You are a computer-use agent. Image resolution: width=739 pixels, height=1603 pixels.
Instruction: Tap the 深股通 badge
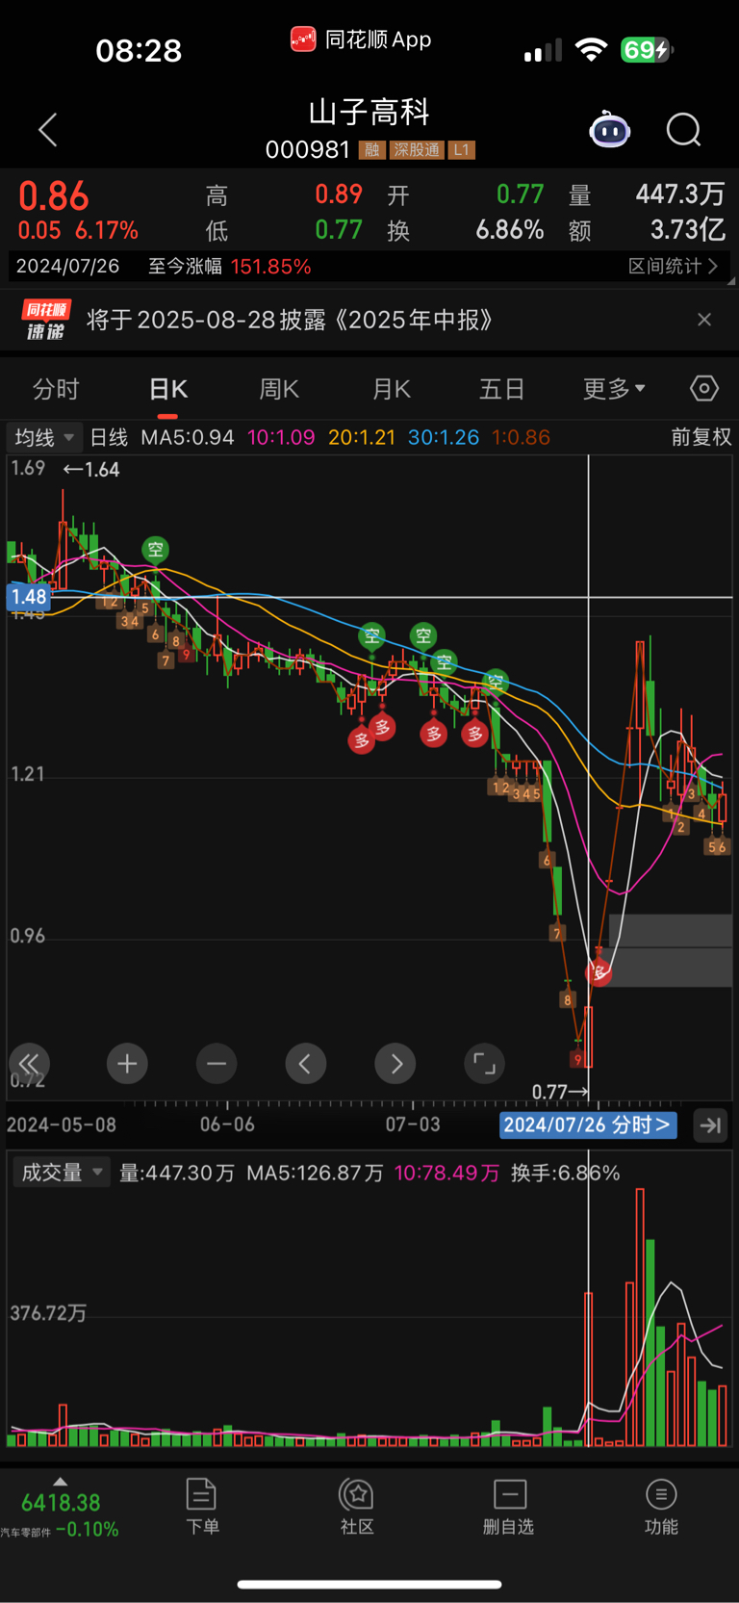(x=417, y=150)
